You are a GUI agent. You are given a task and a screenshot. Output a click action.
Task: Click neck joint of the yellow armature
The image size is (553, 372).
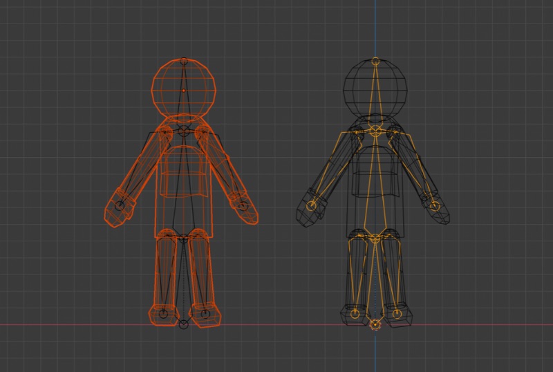click(375, 129)
